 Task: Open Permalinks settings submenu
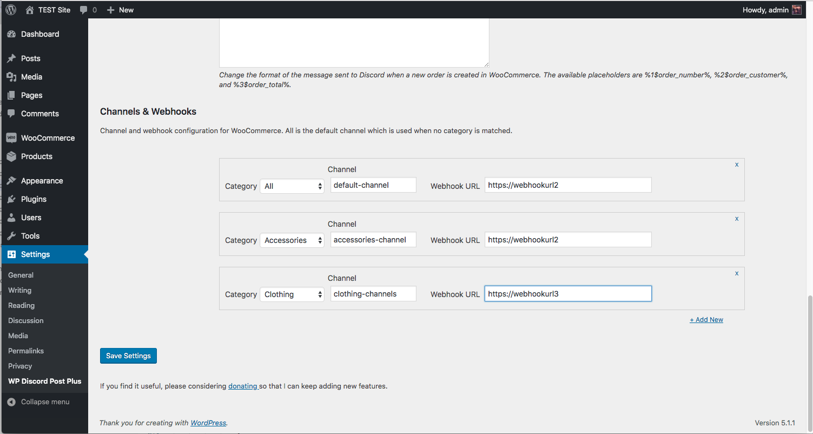click(x=26, y=351)
